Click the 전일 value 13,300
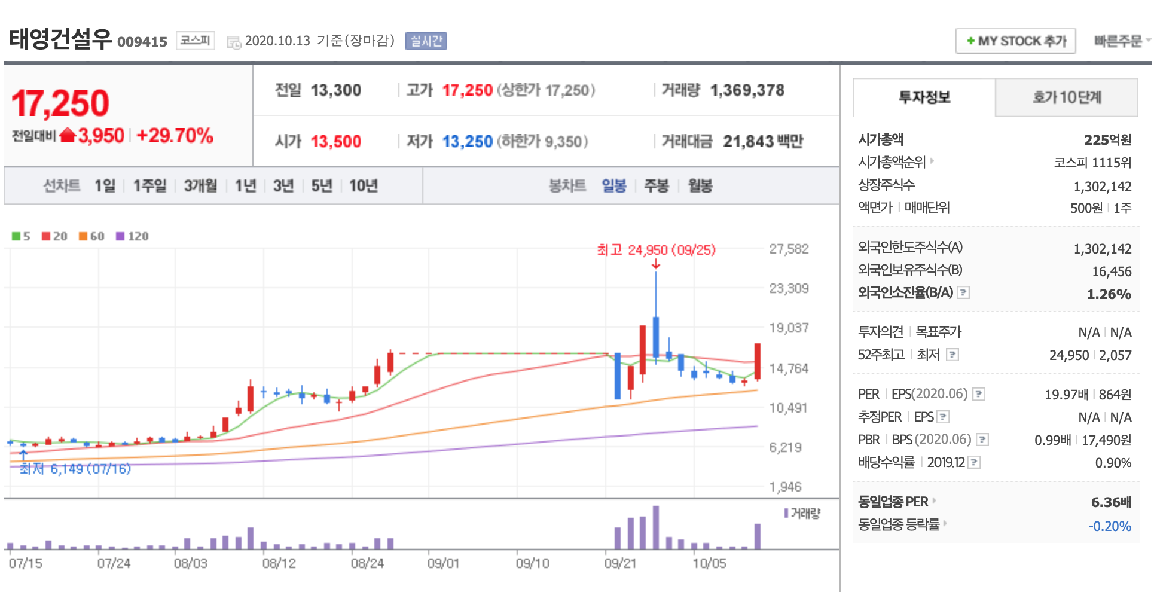The image size is (1154, 592). pos(336,90)
